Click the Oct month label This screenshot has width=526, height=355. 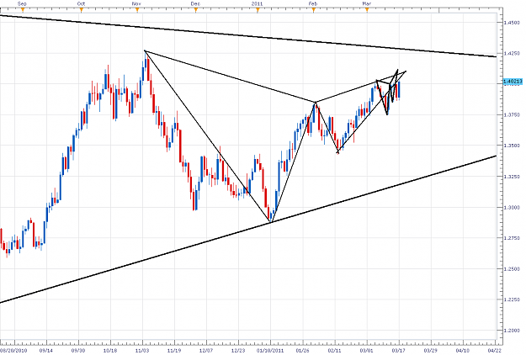(x=81, y=3)
